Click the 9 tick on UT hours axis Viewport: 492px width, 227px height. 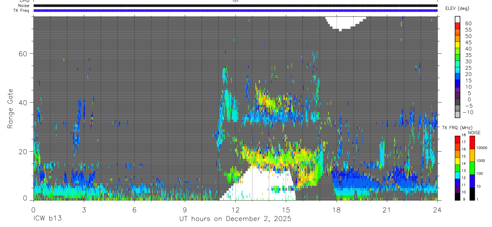pyautogui.click(x=185, y=210)
